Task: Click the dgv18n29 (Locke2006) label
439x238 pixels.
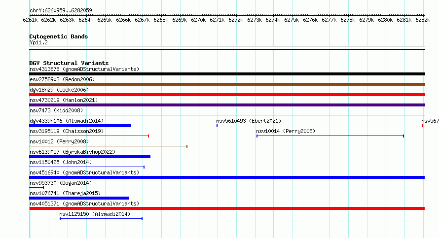Action: click(x=59, y=90)
